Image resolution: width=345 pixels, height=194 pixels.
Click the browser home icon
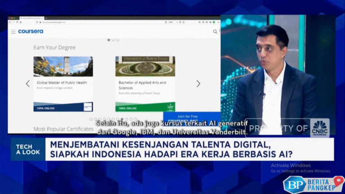(21, 22)
